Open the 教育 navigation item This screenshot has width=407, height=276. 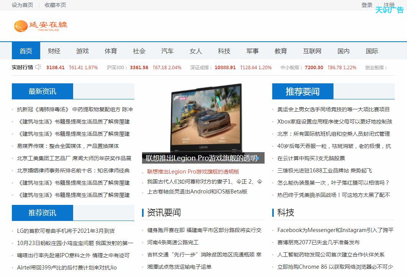281,51
